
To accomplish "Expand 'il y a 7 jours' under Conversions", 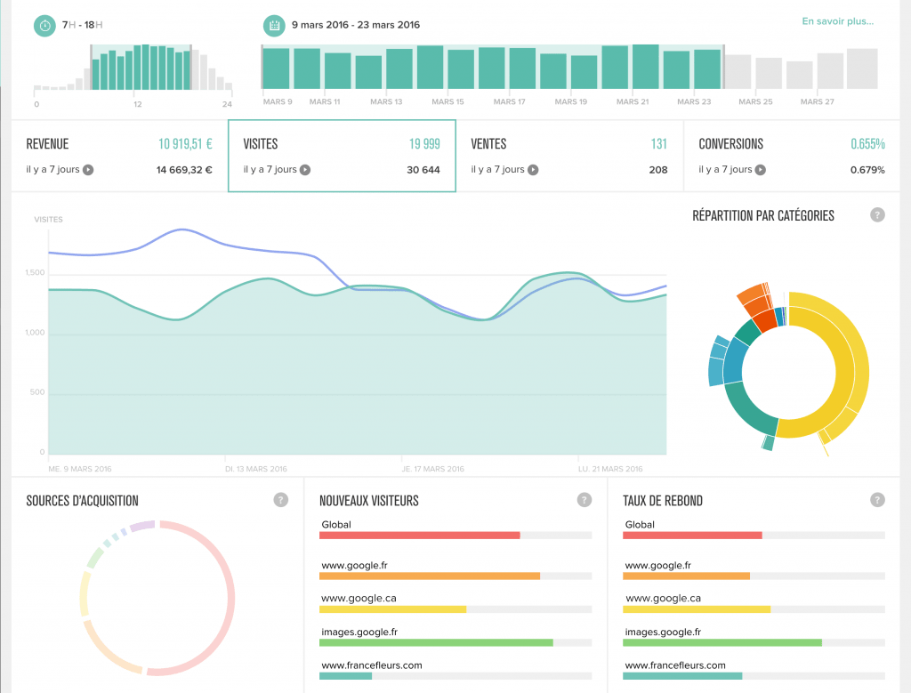I will click(761, 170).
